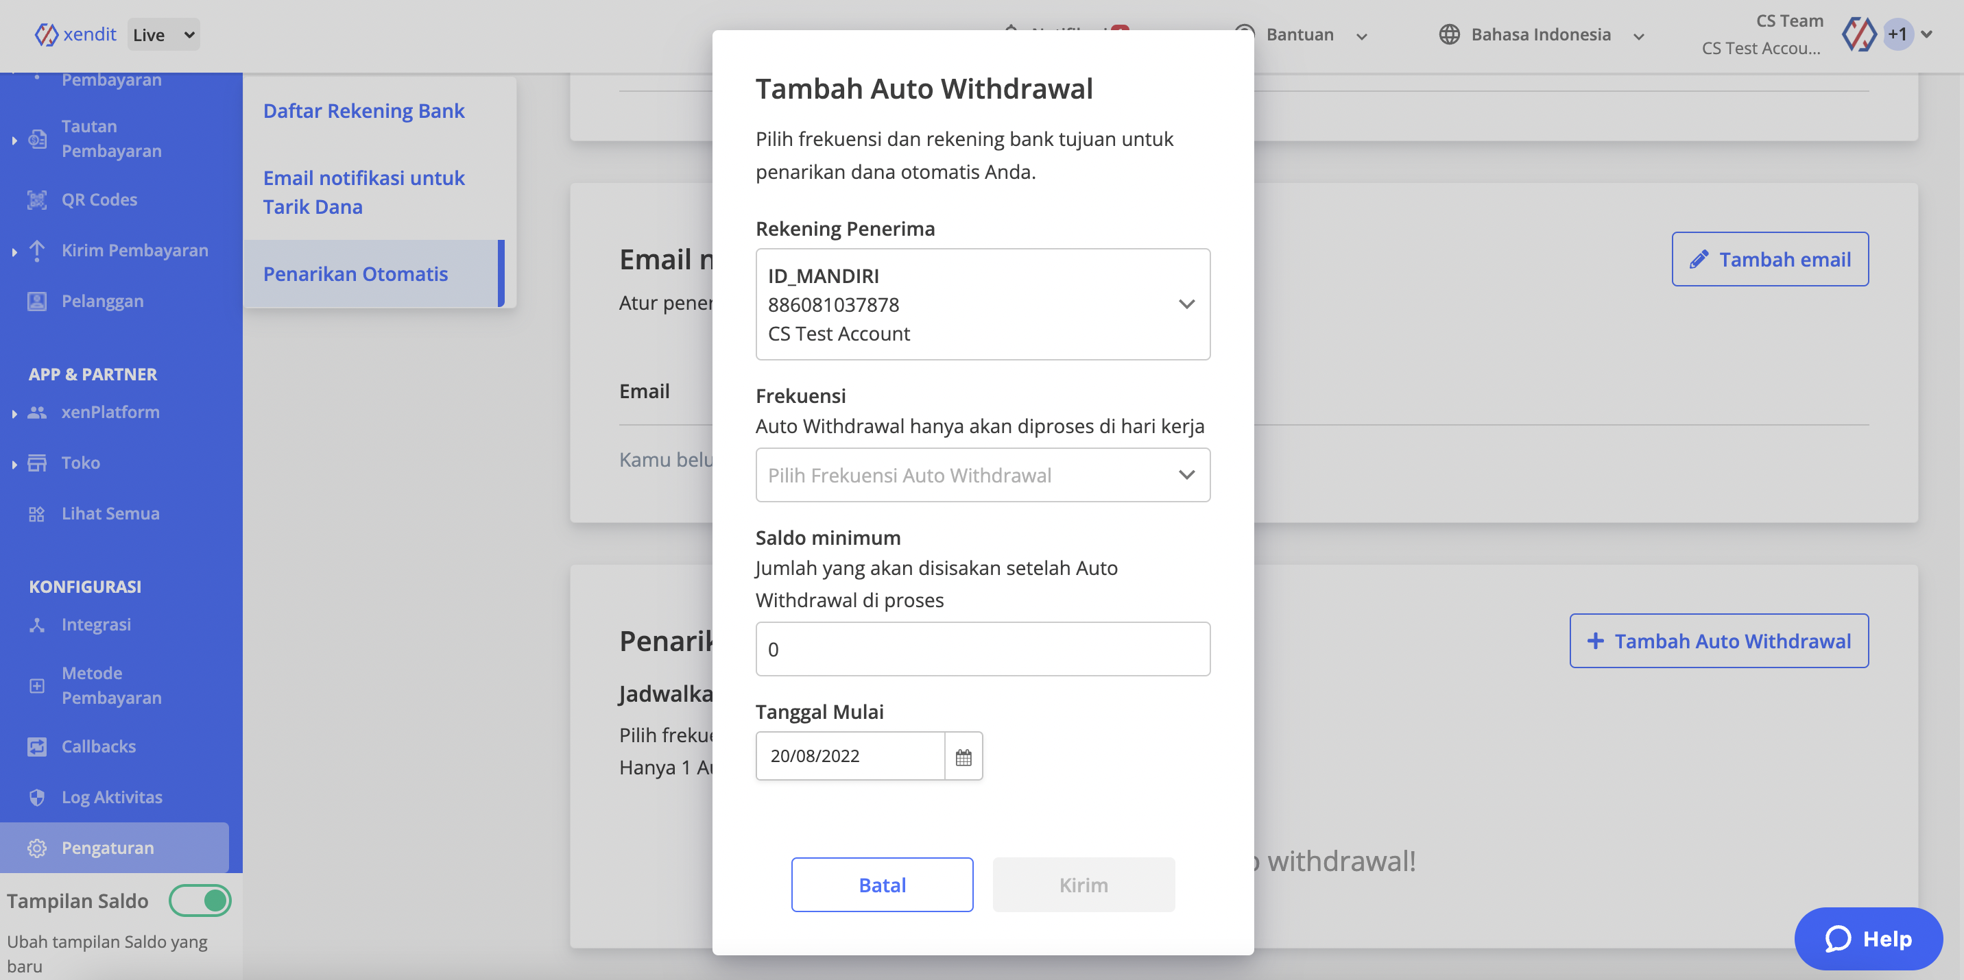This screenshot has width=1964, height=980.
Task: Click the Log Aktivitas shield icon
Action: coord(37,797)
